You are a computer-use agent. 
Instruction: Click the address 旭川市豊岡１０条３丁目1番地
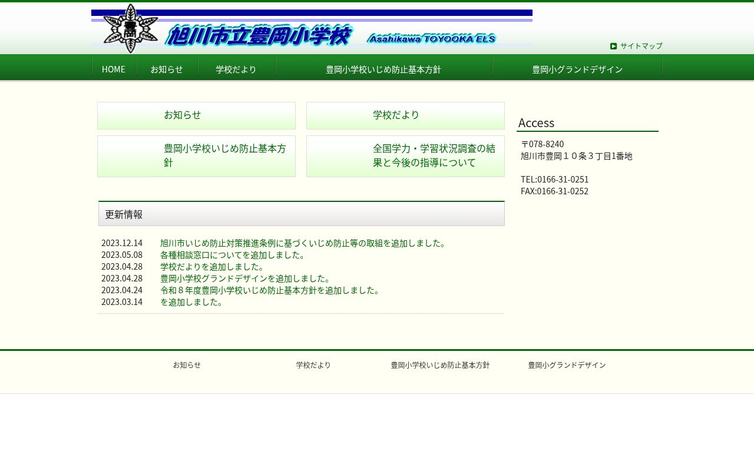coord(576,156)
